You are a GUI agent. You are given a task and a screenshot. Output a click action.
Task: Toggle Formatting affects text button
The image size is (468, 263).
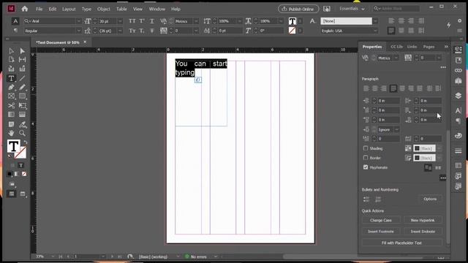(x=21, y=165)
